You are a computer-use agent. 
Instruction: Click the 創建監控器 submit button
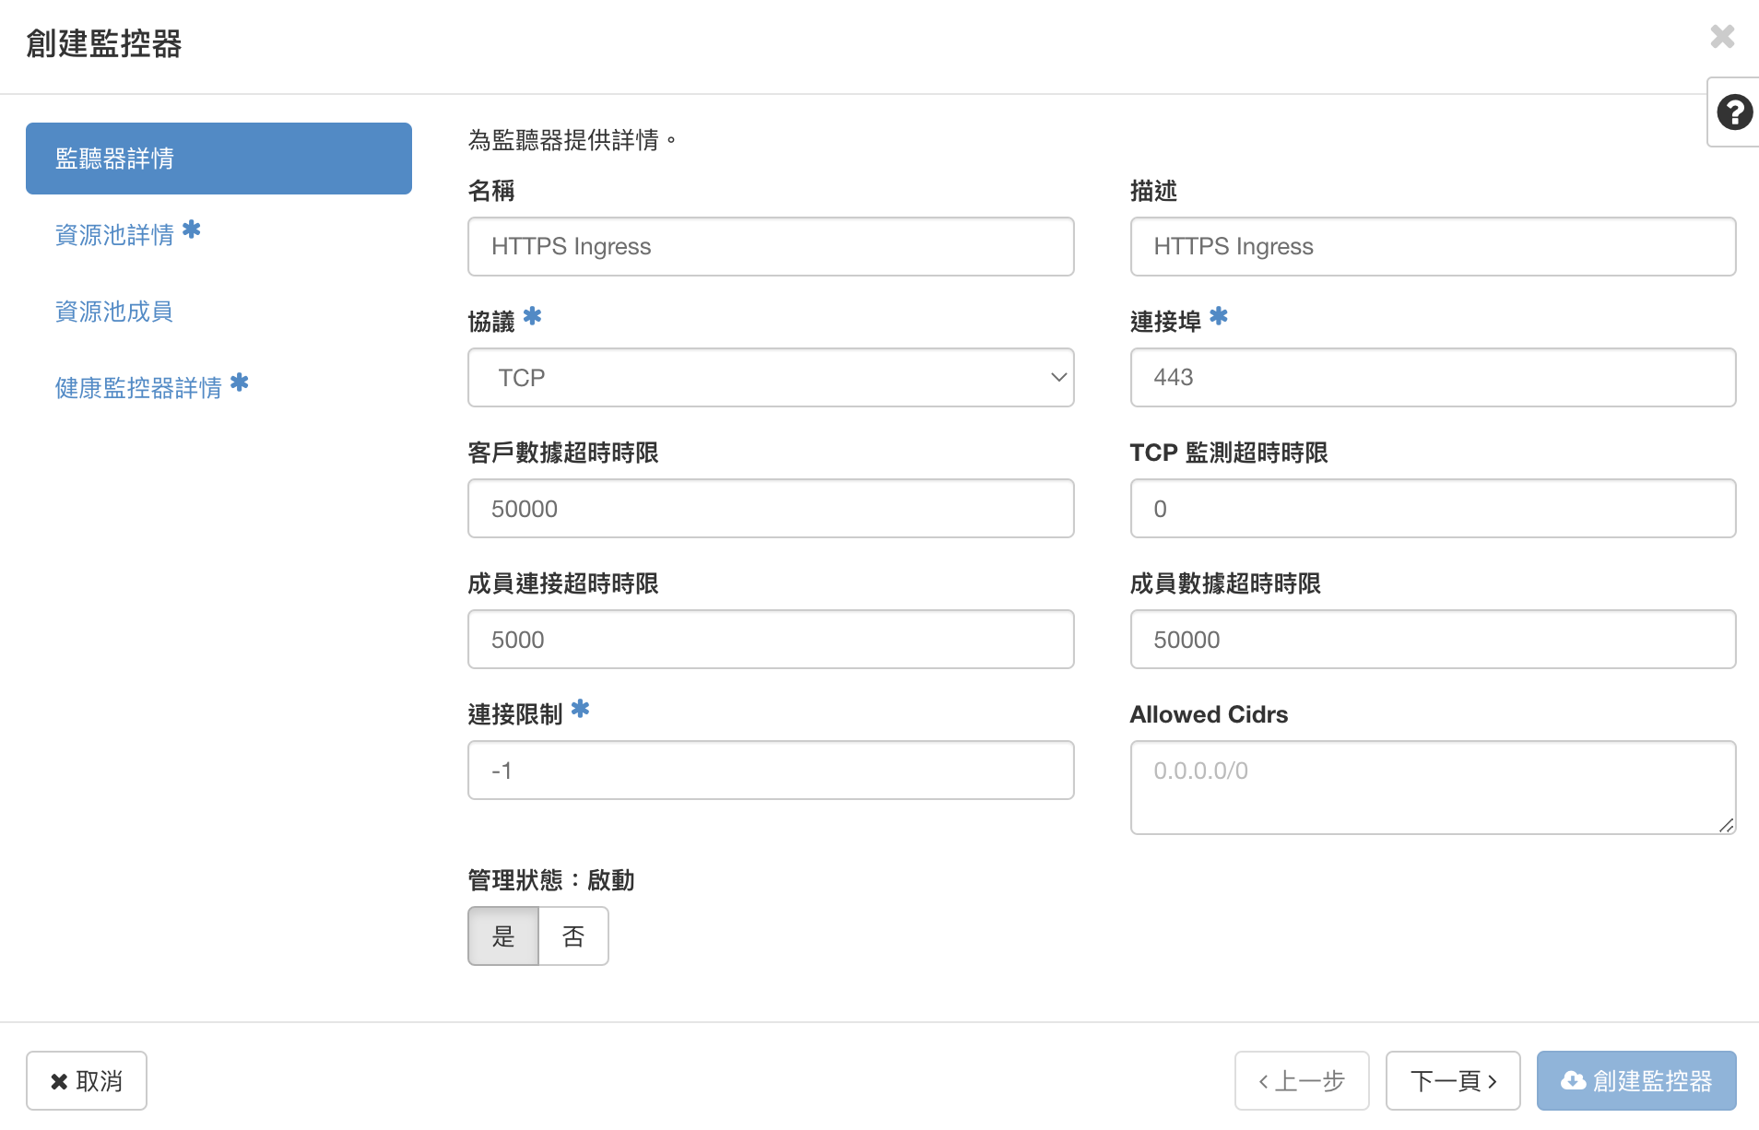pos(1636,1080)
